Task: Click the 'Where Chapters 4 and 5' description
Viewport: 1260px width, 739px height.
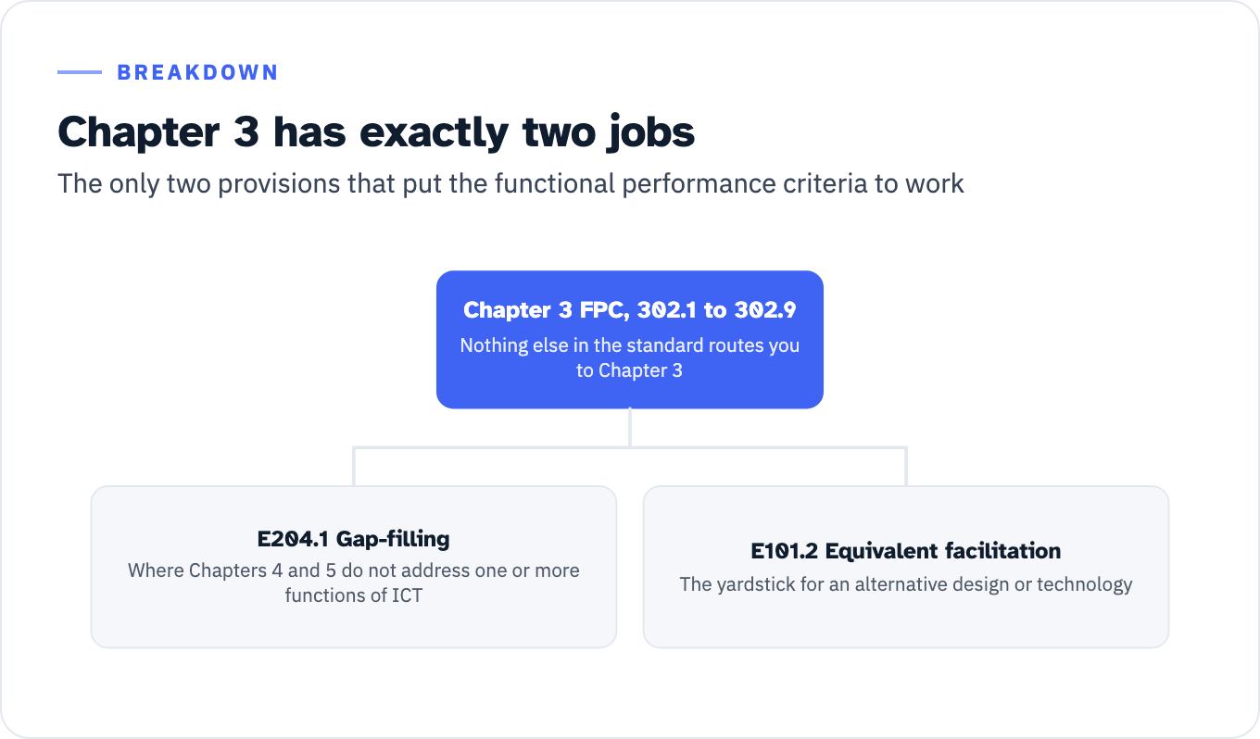Action: pyautogui.click(x=354, y=582)
